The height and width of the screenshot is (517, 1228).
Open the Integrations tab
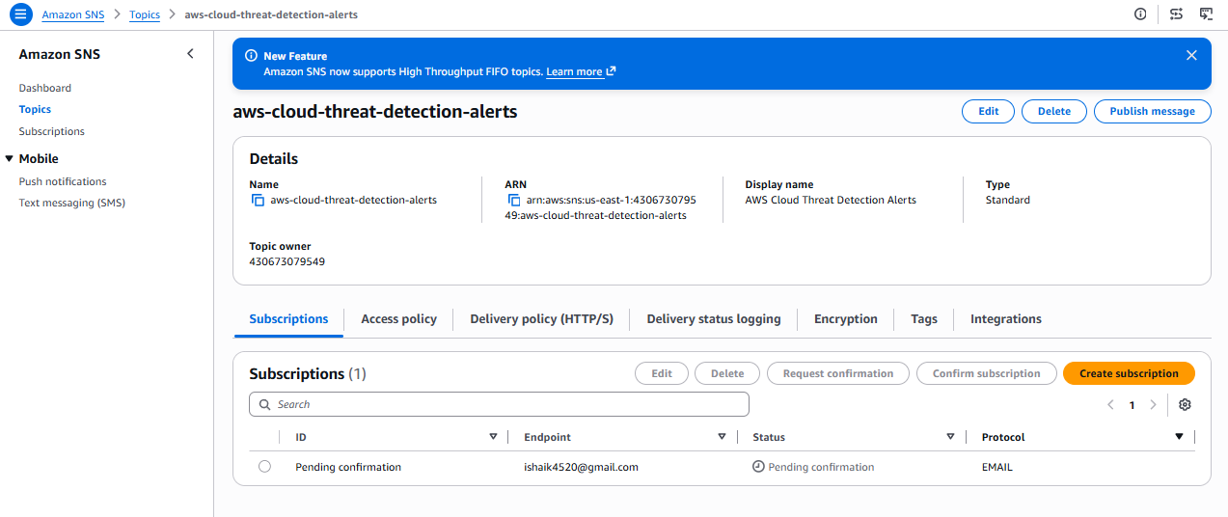pos(1006,319)
